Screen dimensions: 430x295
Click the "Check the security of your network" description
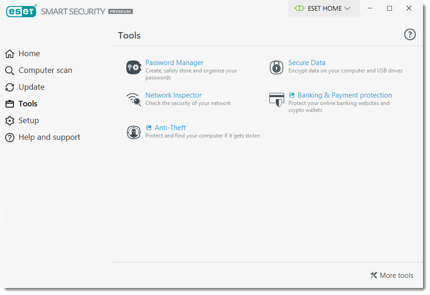188,103
